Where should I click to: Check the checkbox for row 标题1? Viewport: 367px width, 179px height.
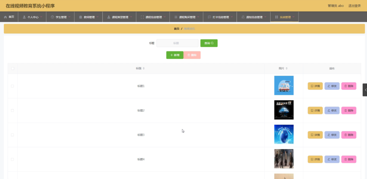pyautogui.click(x=13, y=86)
